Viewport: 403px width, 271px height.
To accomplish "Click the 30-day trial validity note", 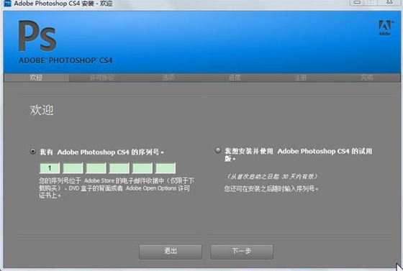I will [x=273, y=177].
